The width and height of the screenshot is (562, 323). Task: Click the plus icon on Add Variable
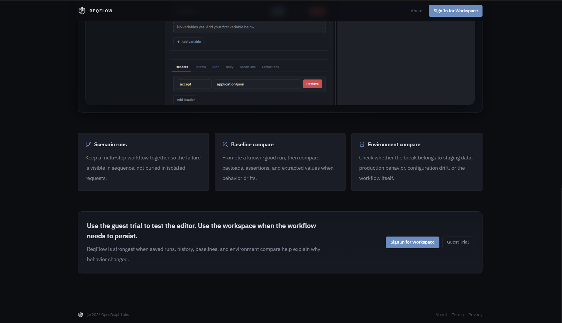179,42
